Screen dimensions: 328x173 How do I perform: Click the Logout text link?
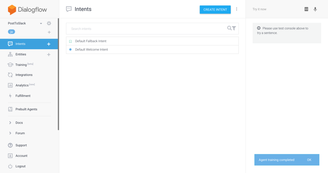[x=20, y=166]
